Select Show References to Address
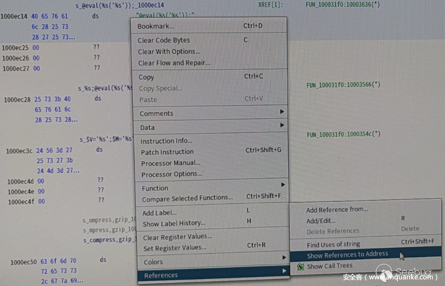 pos(347,255)
